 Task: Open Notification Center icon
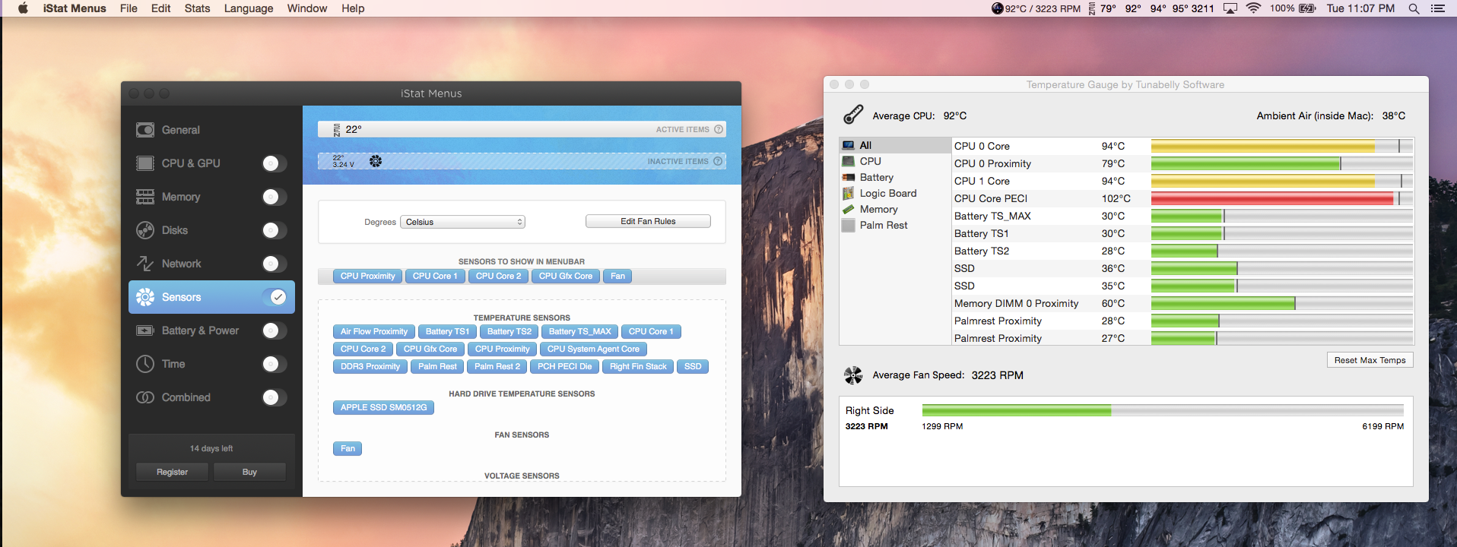pos(1437,8)
